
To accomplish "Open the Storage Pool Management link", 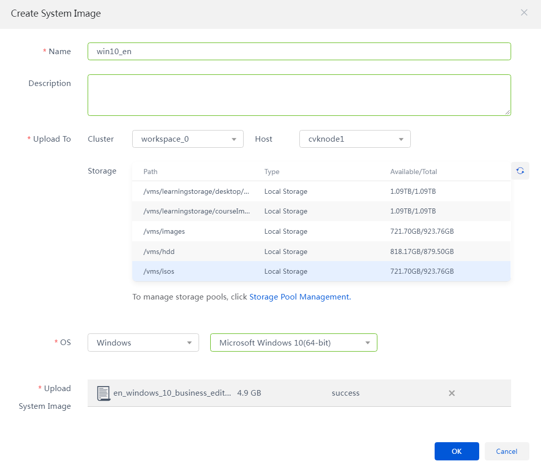I will tap(300, 296).
